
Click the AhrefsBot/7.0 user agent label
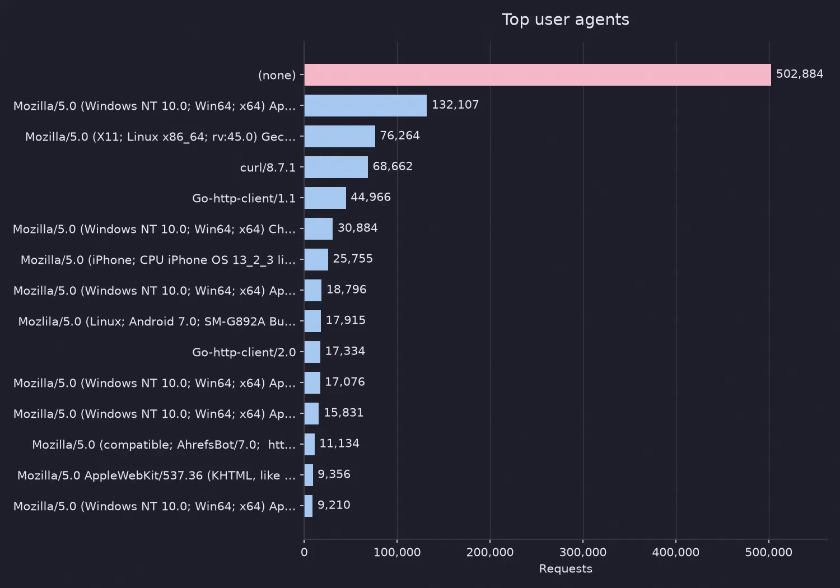164,445
